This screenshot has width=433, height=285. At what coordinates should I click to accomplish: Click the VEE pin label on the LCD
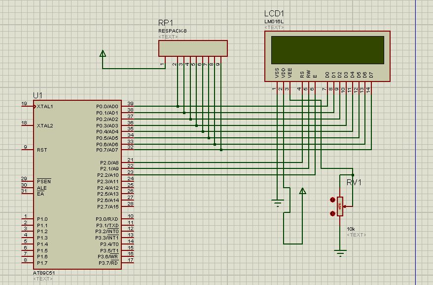pos(289,73)
